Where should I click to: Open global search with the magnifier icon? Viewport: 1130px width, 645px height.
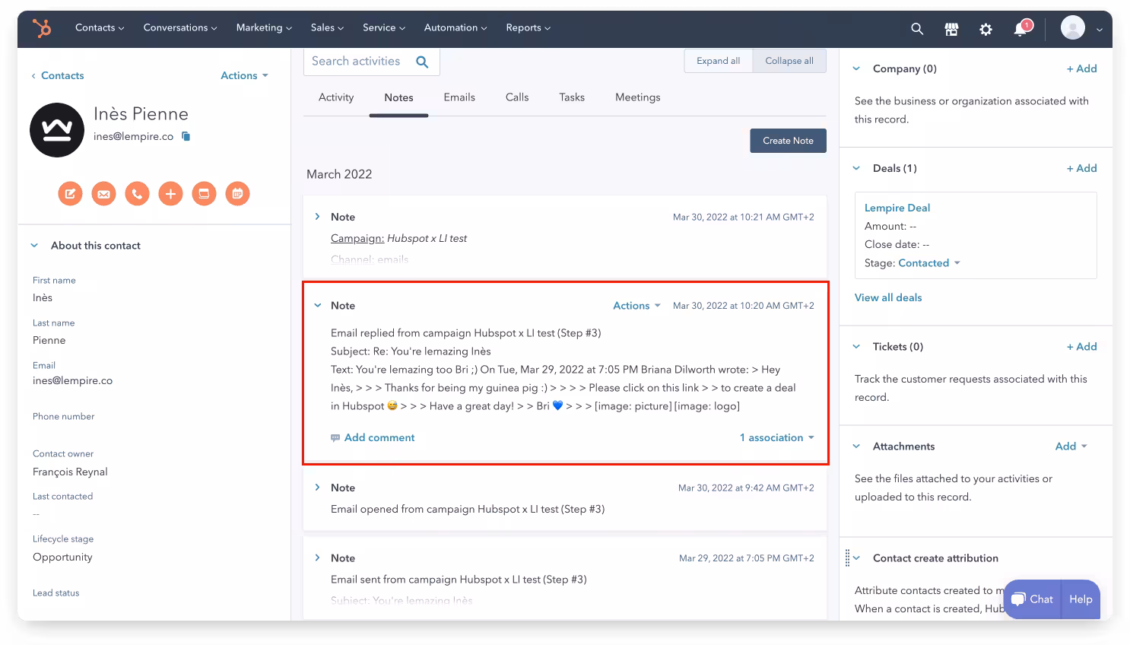click(x=917, y=29)
